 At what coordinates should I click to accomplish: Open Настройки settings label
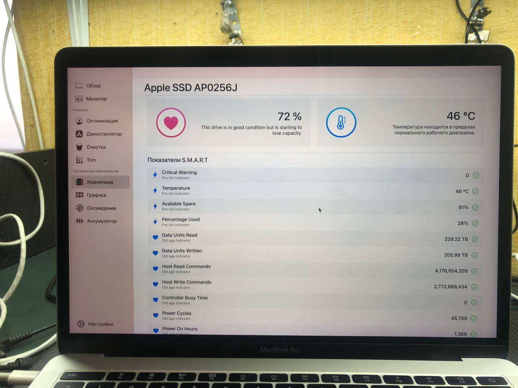click(100, 324)
